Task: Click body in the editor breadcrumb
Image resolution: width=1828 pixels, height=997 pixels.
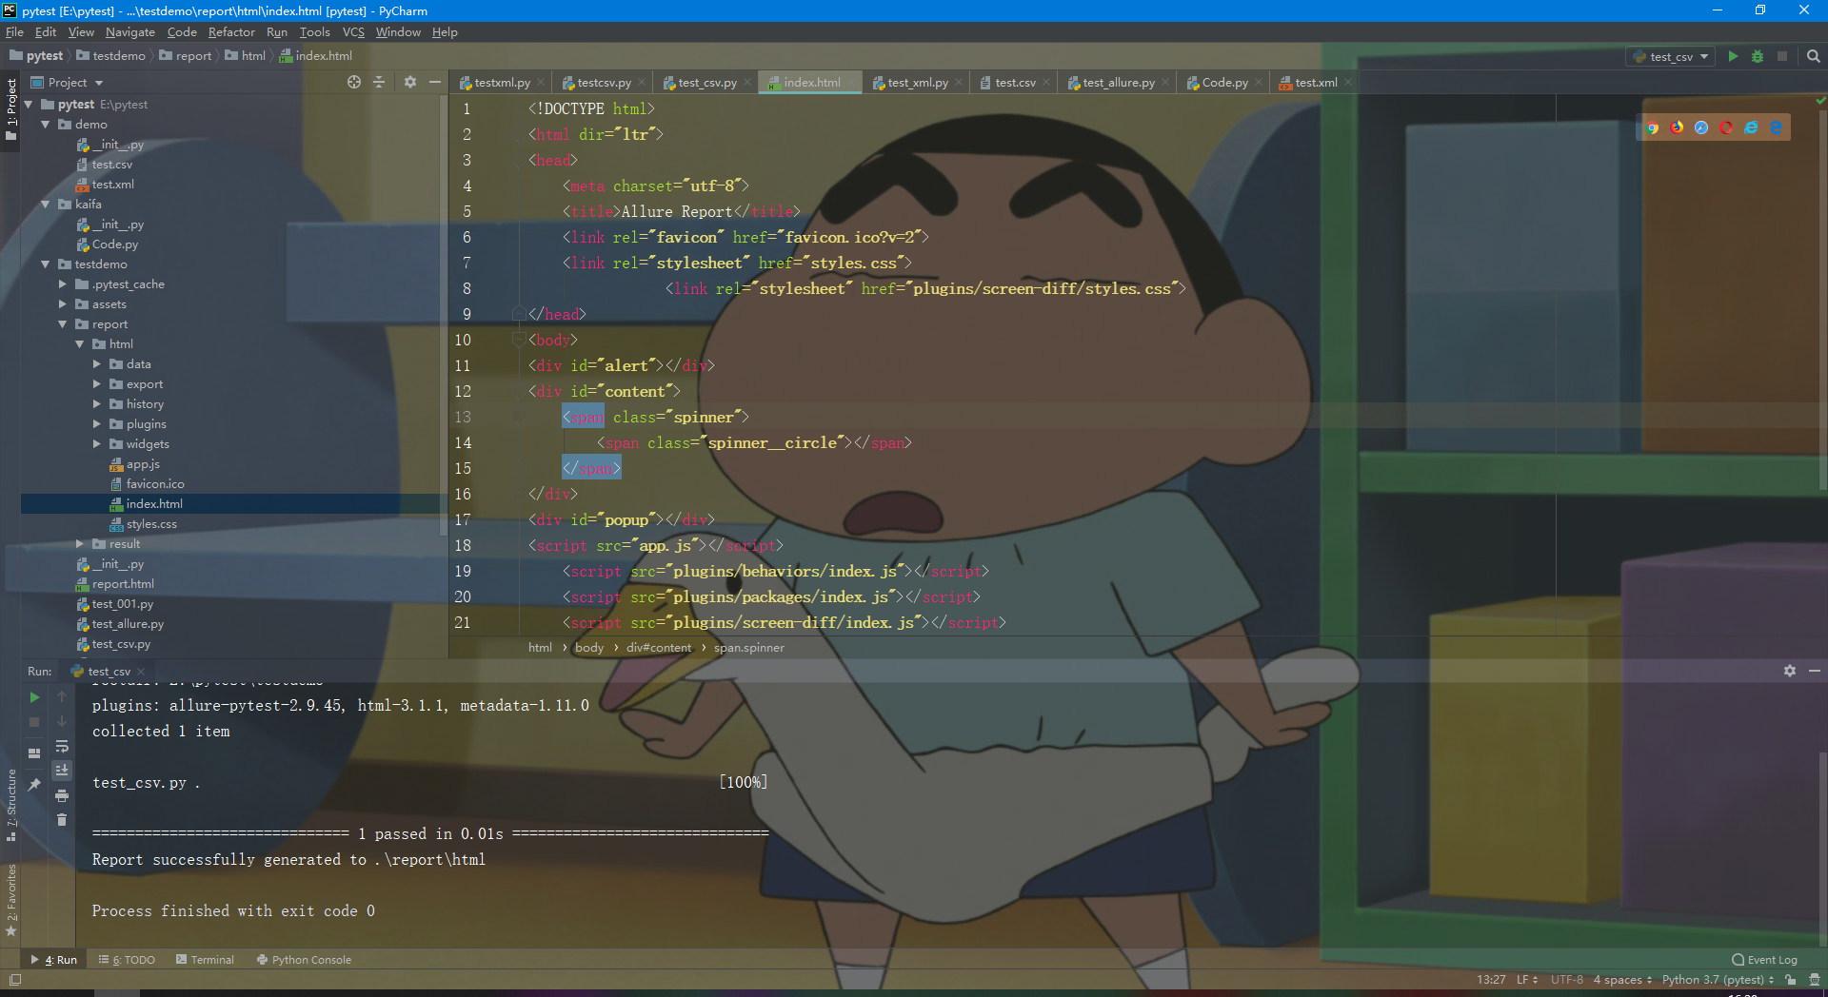Action: [x=589, y=648]
